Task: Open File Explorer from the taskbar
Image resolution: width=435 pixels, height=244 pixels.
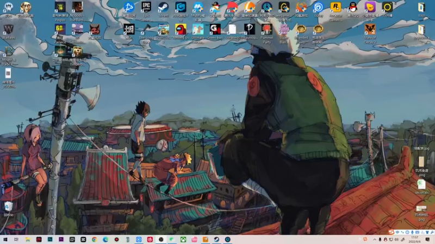Action: click(28, 240)
